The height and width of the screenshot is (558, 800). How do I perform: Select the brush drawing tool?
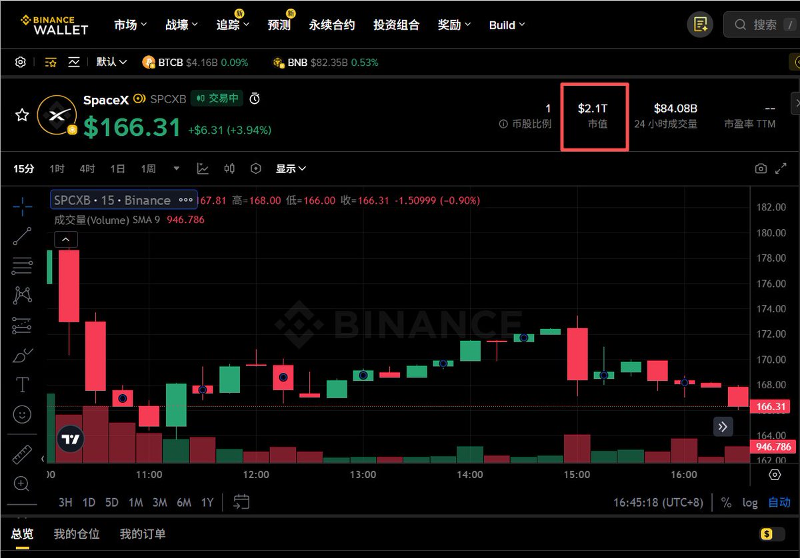22,355
